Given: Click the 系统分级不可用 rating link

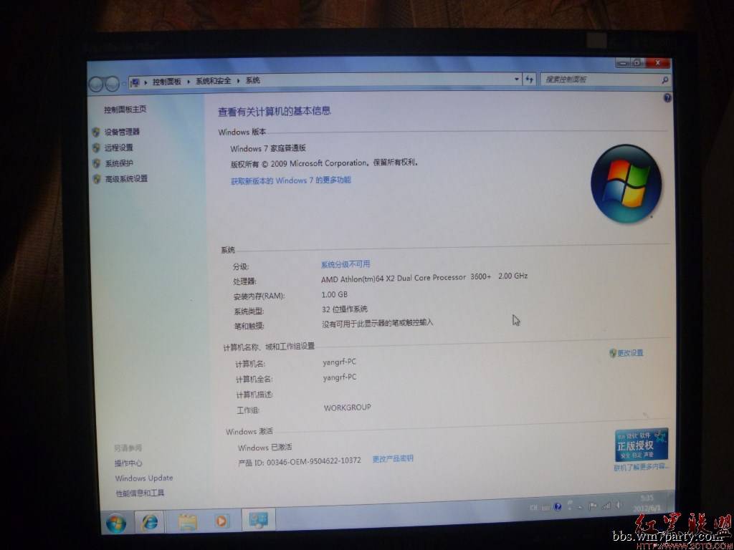Looking at the screenshot, I should tap(345, 265).
